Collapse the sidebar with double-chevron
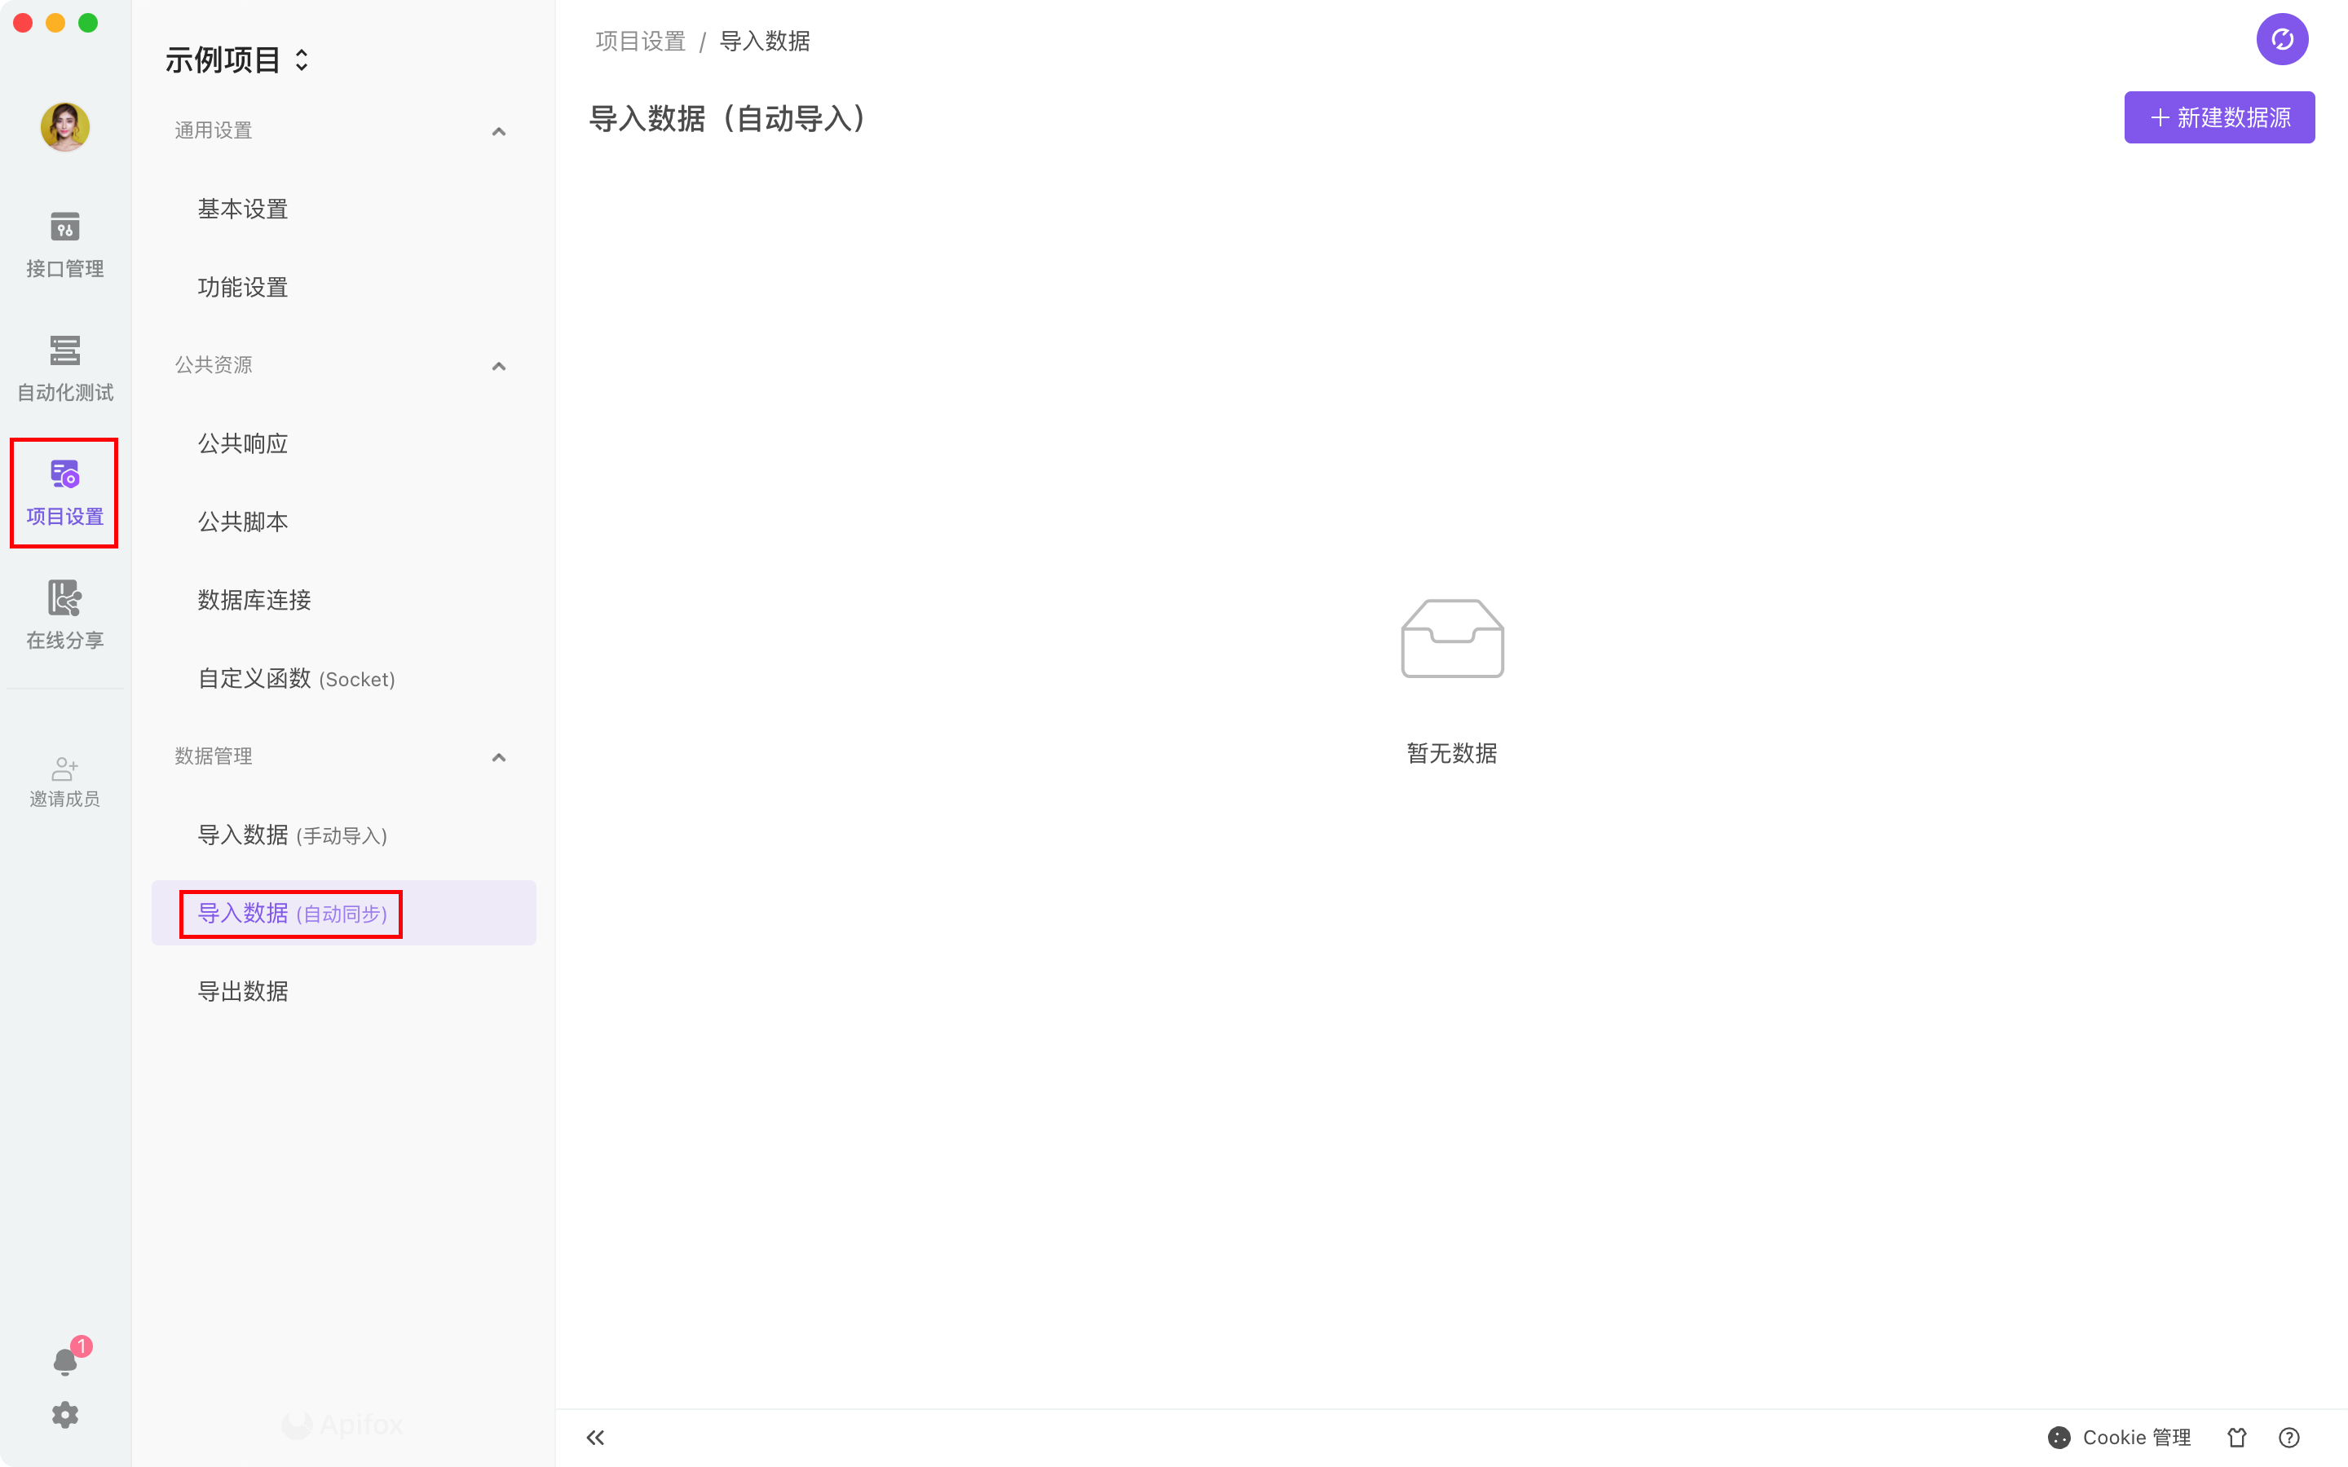Image resolution: width=2348 pixels, height=1467 pixels. pyautogui.click(x=595, y=1437)
